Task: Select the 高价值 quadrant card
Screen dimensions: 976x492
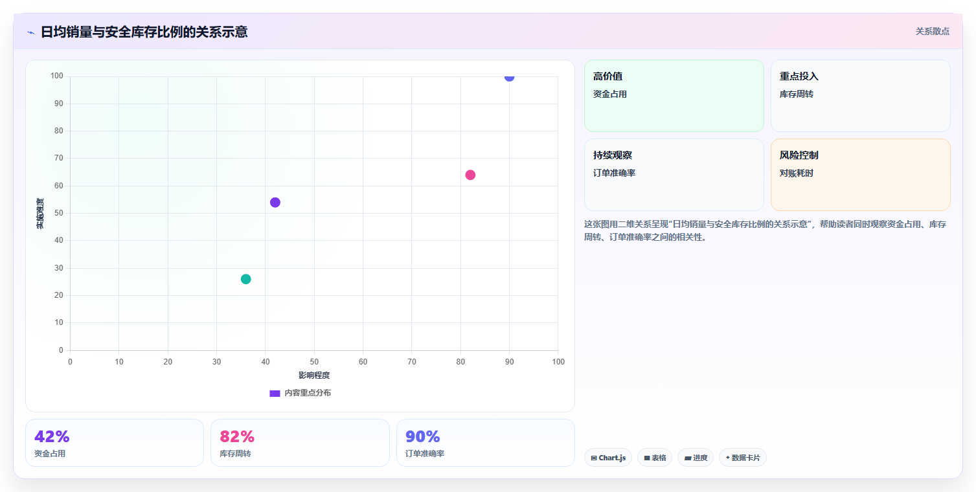Action: click(674, 96)
